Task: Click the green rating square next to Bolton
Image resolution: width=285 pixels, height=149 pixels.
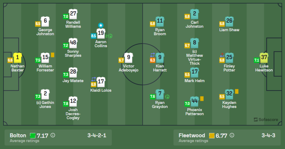Action: [x=33, y=135]
